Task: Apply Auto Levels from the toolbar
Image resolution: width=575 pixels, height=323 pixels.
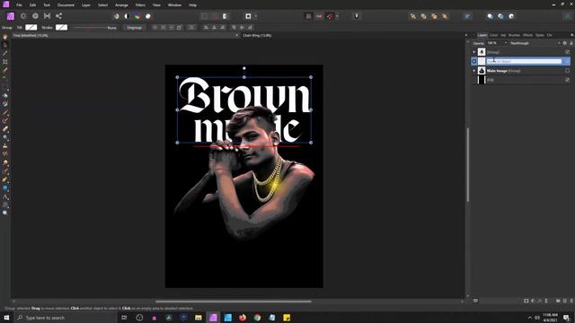Action: pyautogui.click(x=116, y=16)
